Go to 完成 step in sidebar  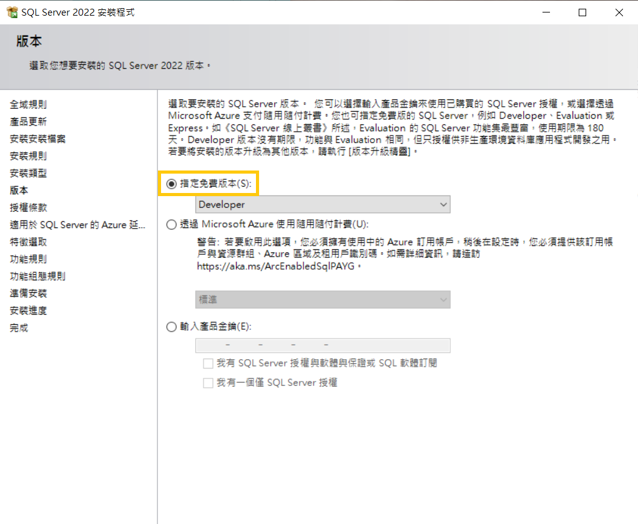pyautogui.click(x=19, y=328)
